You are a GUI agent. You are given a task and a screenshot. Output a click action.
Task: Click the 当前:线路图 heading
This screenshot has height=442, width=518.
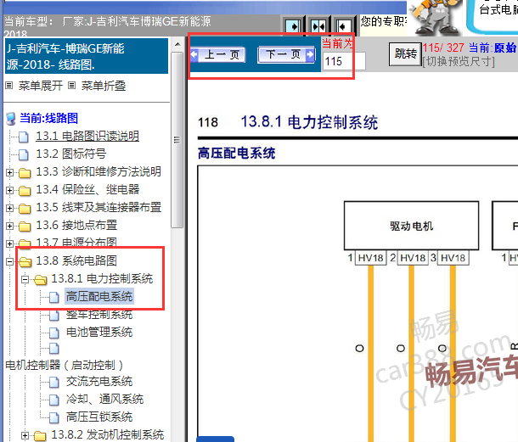[x=48, y=118]
